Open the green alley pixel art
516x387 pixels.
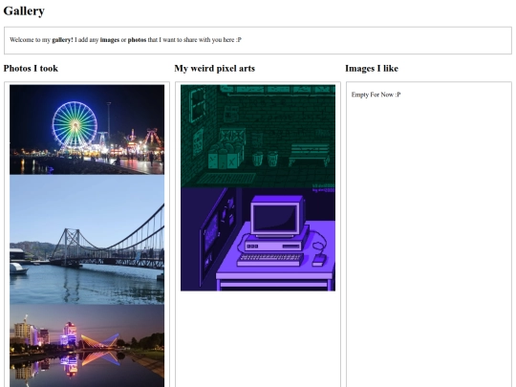pyautogui.click(x=258, y=136)
